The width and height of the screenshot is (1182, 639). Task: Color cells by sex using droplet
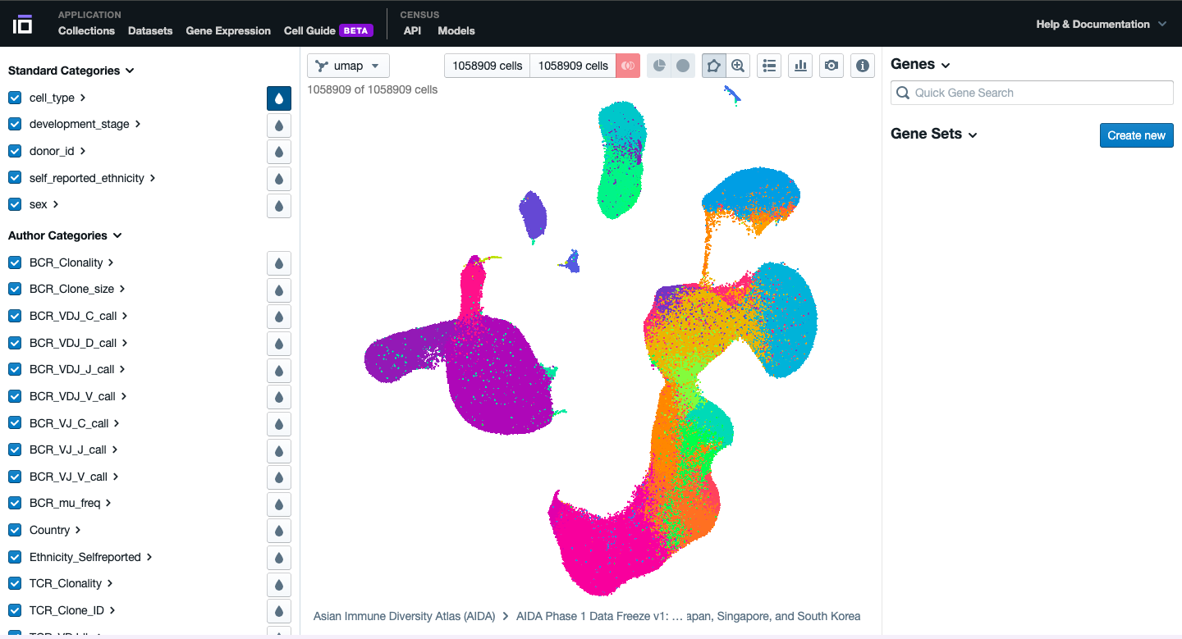point(279,205)
